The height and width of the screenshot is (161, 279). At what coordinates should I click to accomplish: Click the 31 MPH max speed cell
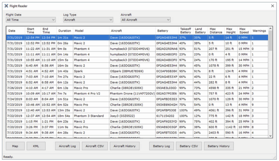point(244,110)
